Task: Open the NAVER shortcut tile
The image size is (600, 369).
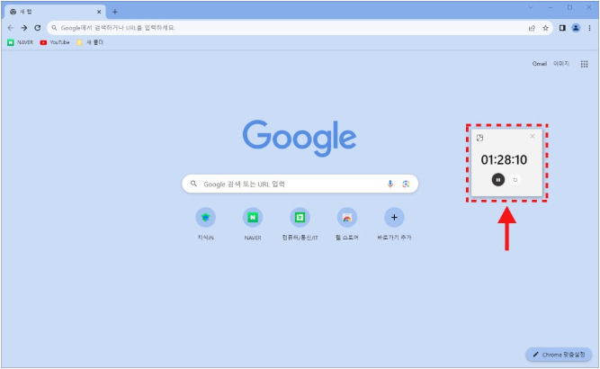Action: (x=253, y=217)
